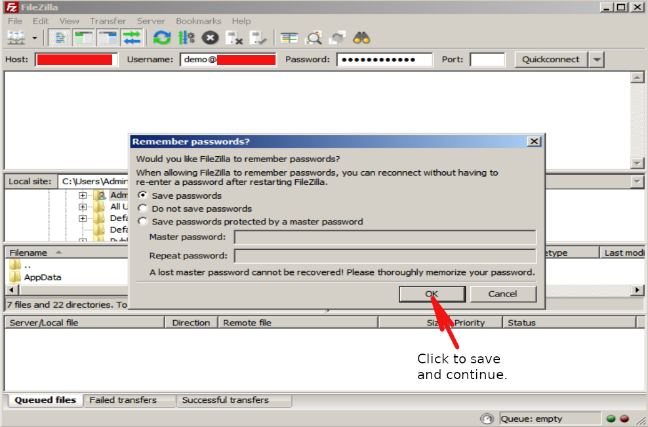Viewport: 648px width, 427px height.
Task: Toggle the transfer queue display icon
Action: pyautogui.click(x=131, y=38)
